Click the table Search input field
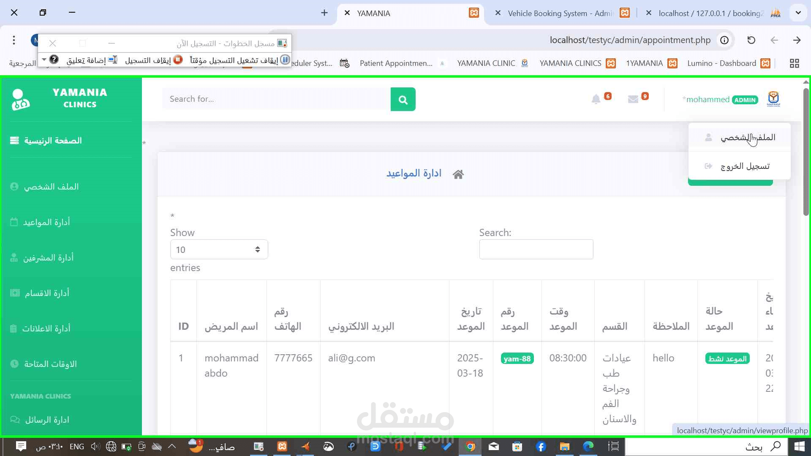Viewport: 811px width, 456px height. pos(536,250)
